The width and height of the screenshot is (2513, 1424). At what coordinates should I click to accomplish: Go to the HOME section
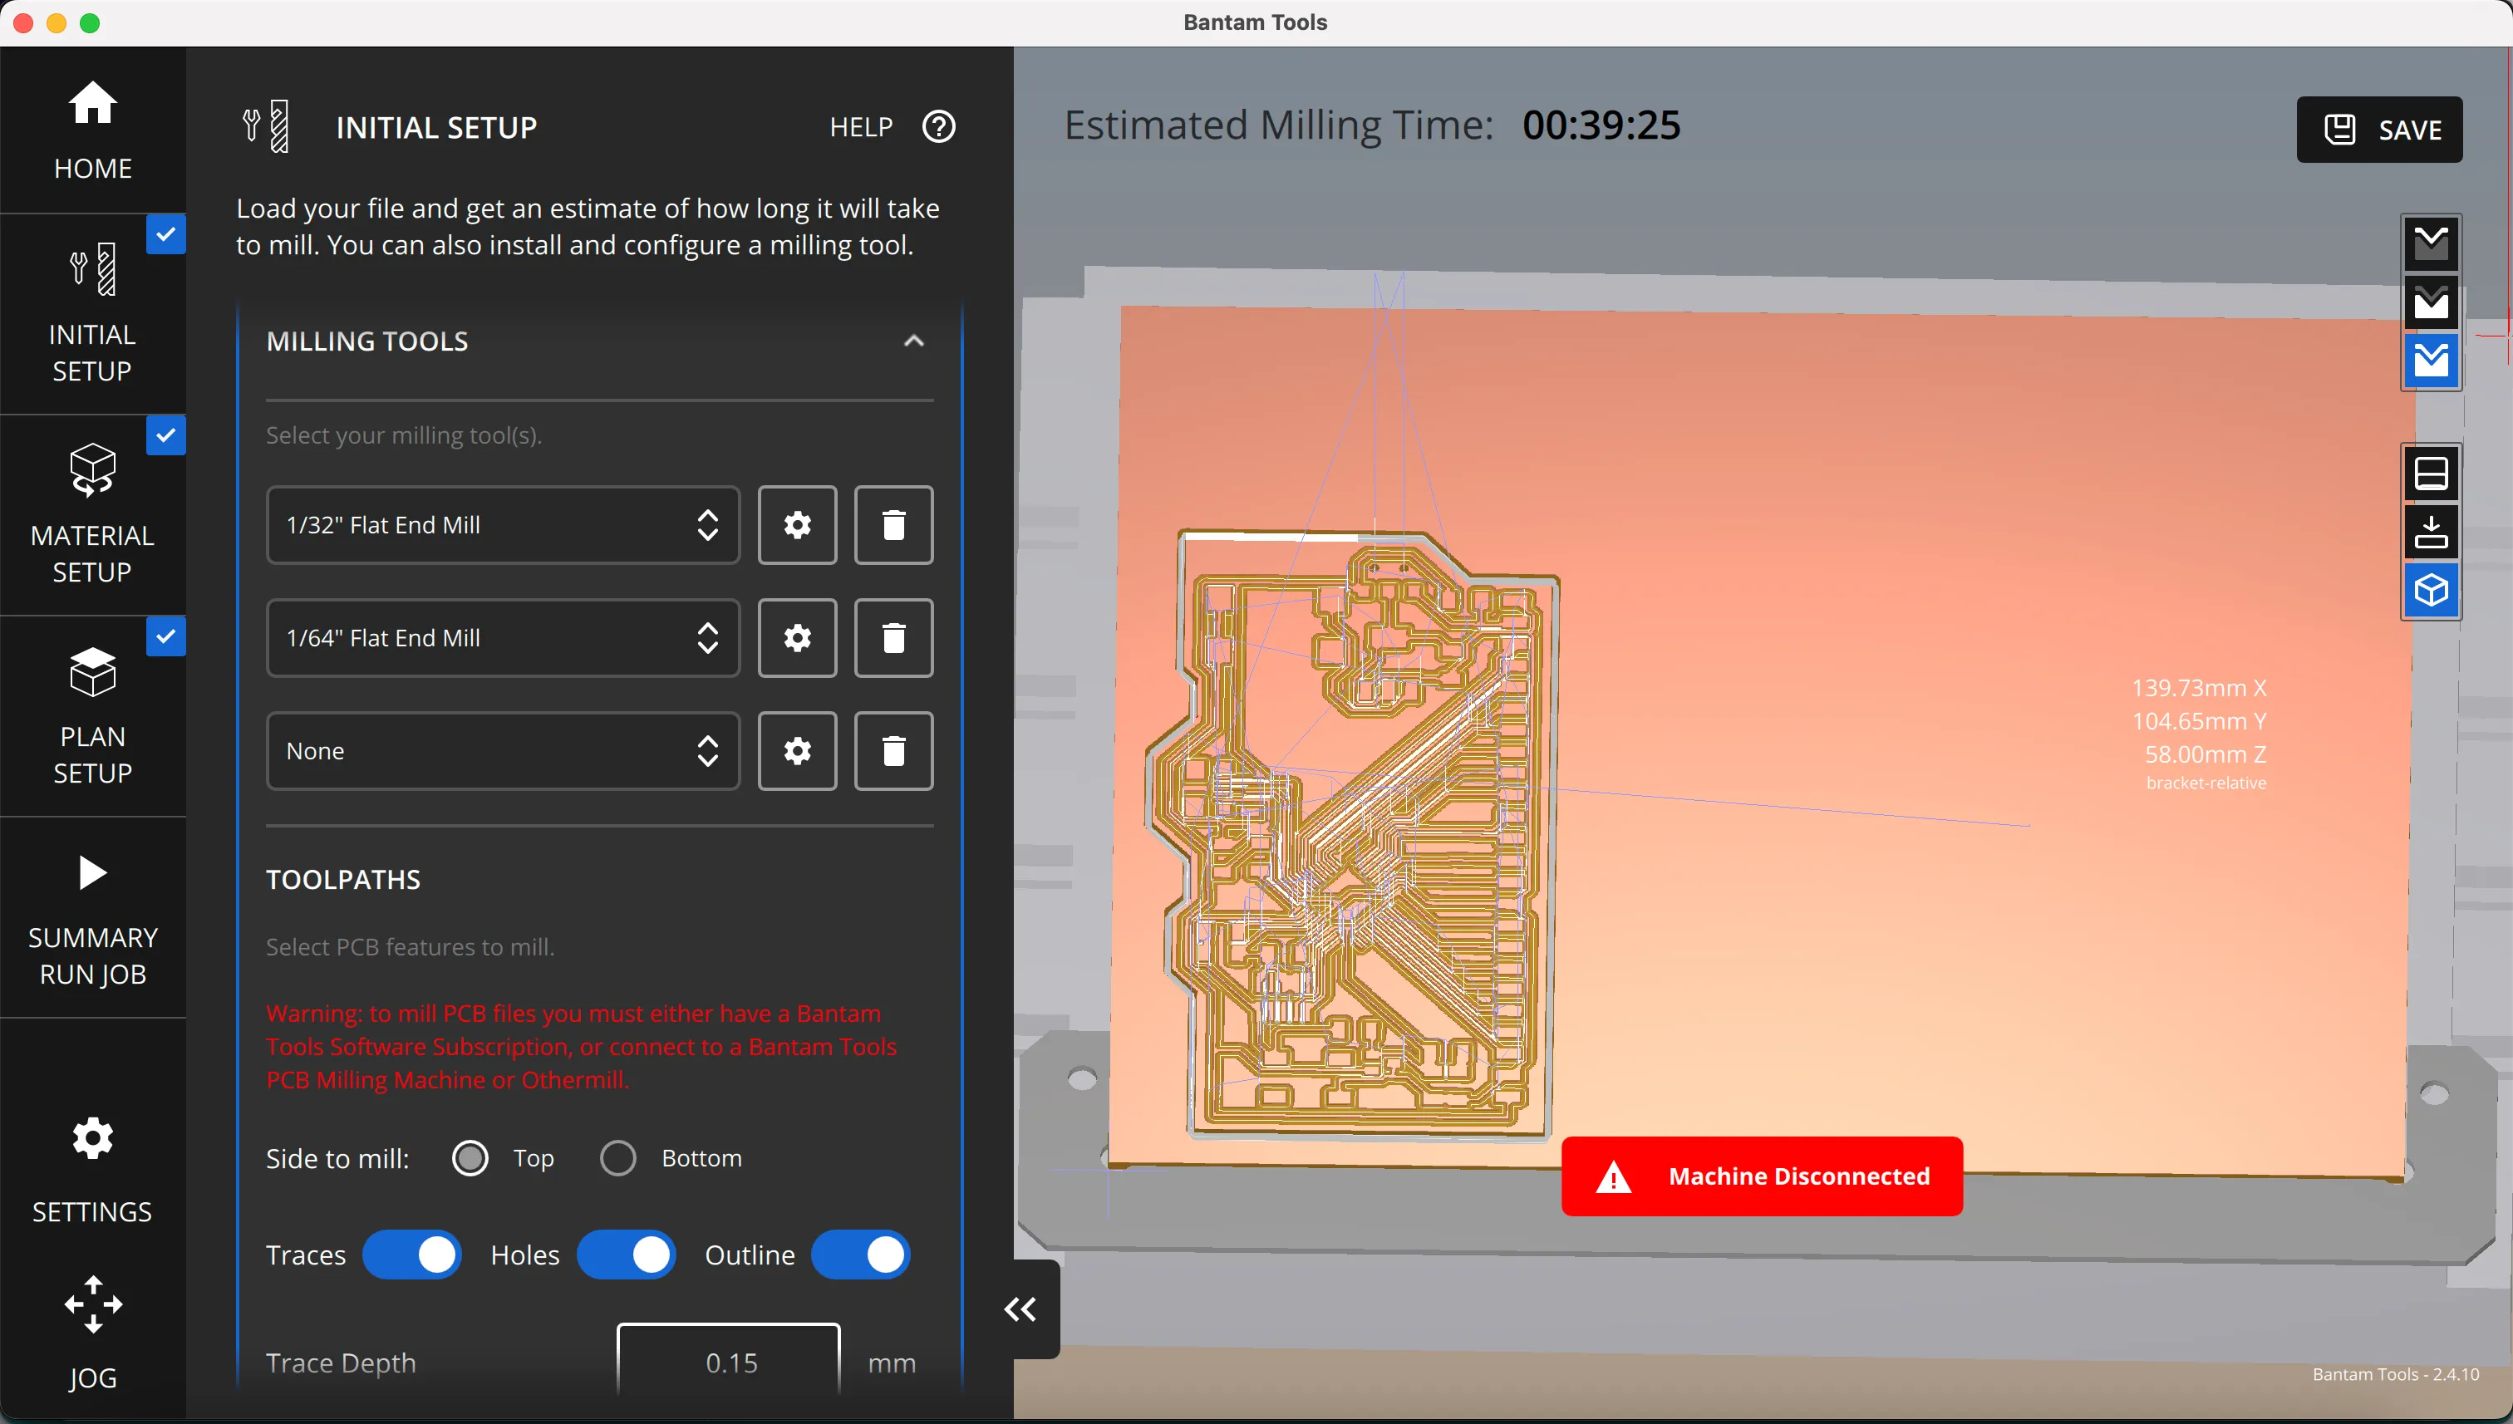93,129
